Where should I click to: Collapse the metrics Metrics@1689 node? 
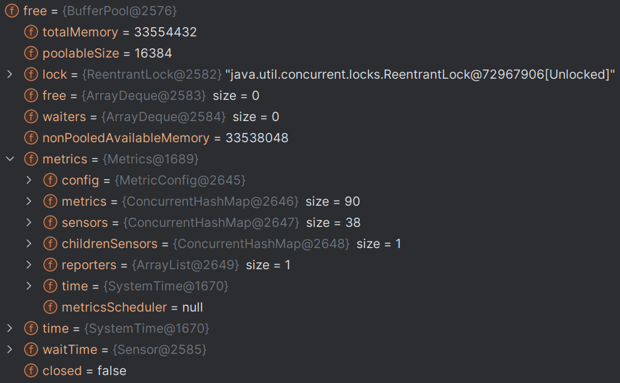(x=10, y=159)
